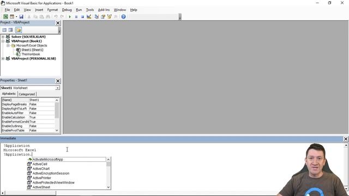This screenshot has height=196, width=349.
Task: Click the Toolbox toolbar icon
Action: point(116,17)
